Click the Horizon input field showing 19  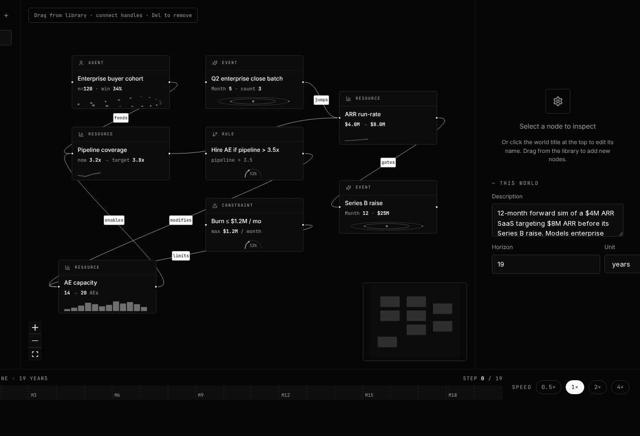pos(546,264)
